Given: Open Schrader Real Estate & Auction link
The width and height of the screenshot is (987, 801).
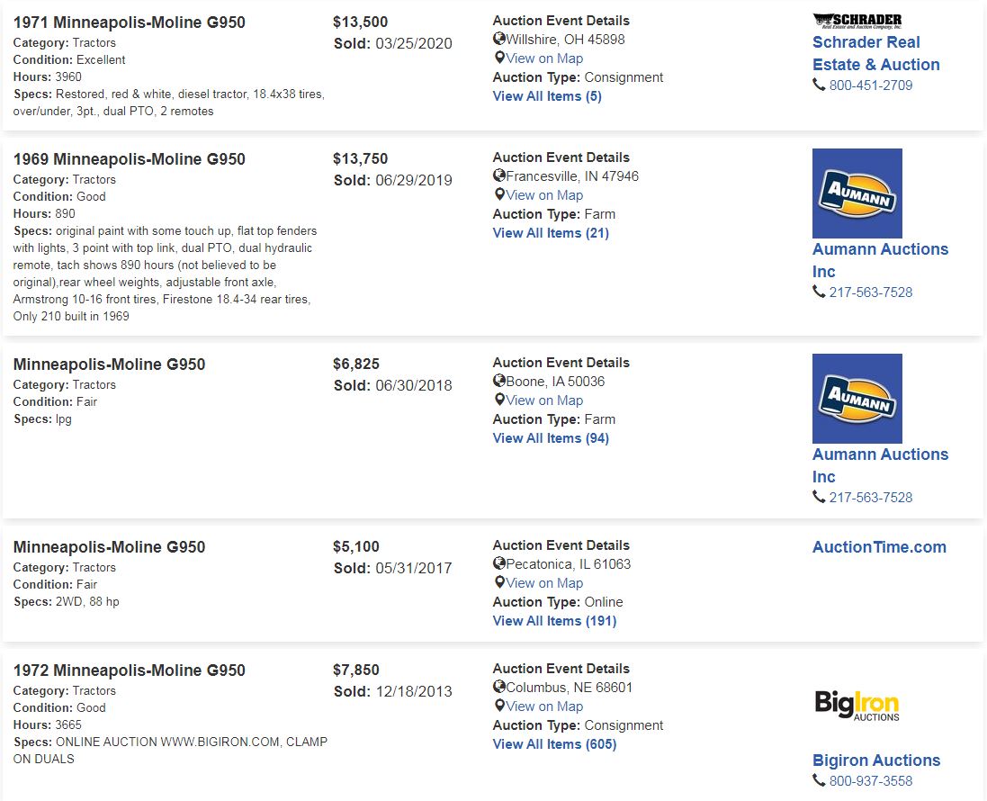Looking at the screenshot, I should (875, 53).
